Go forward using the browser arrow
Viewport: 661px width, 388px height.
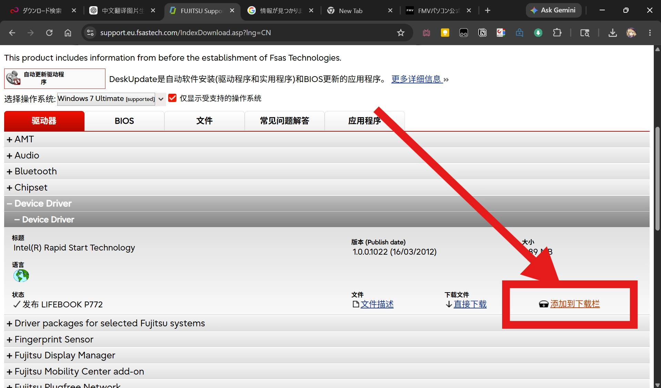(x=31, y=33)
